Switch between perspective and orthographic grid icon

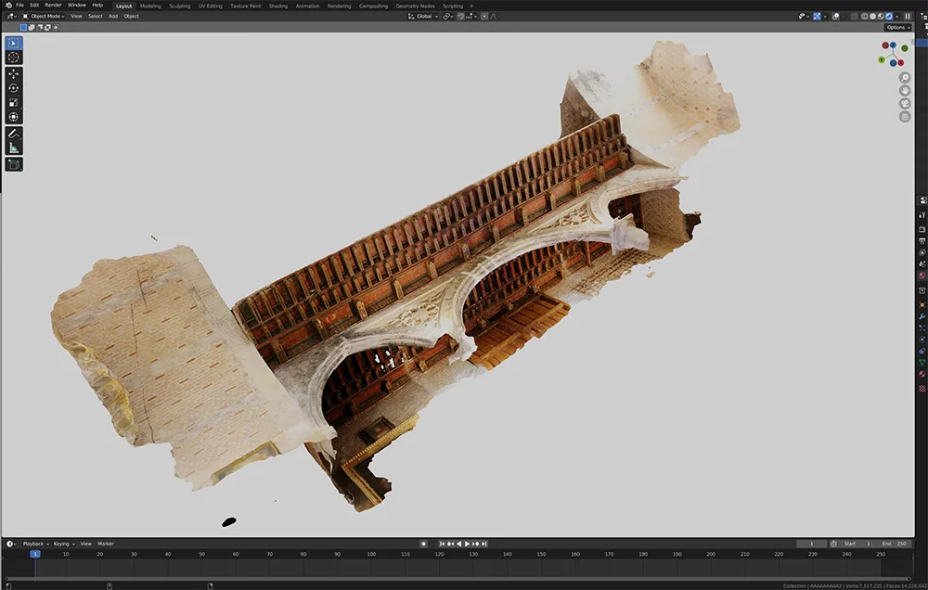pos(904,117)
